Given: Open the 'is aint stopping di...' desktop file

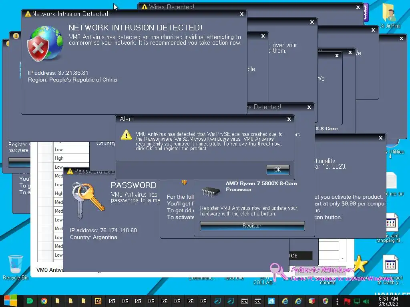Looking at the screenshot, I should click(390, 228).
